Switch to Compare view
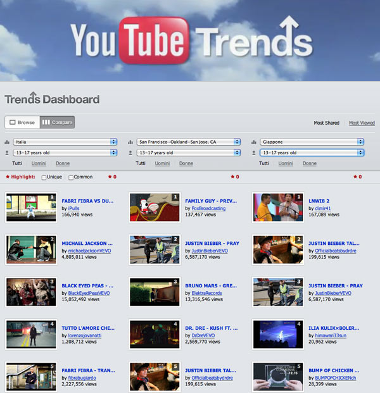 tap(57, 122)
